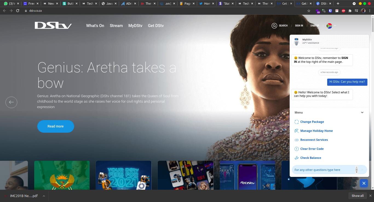Open MyDStv menu
The image size is (374, 202).
[135, 26]
